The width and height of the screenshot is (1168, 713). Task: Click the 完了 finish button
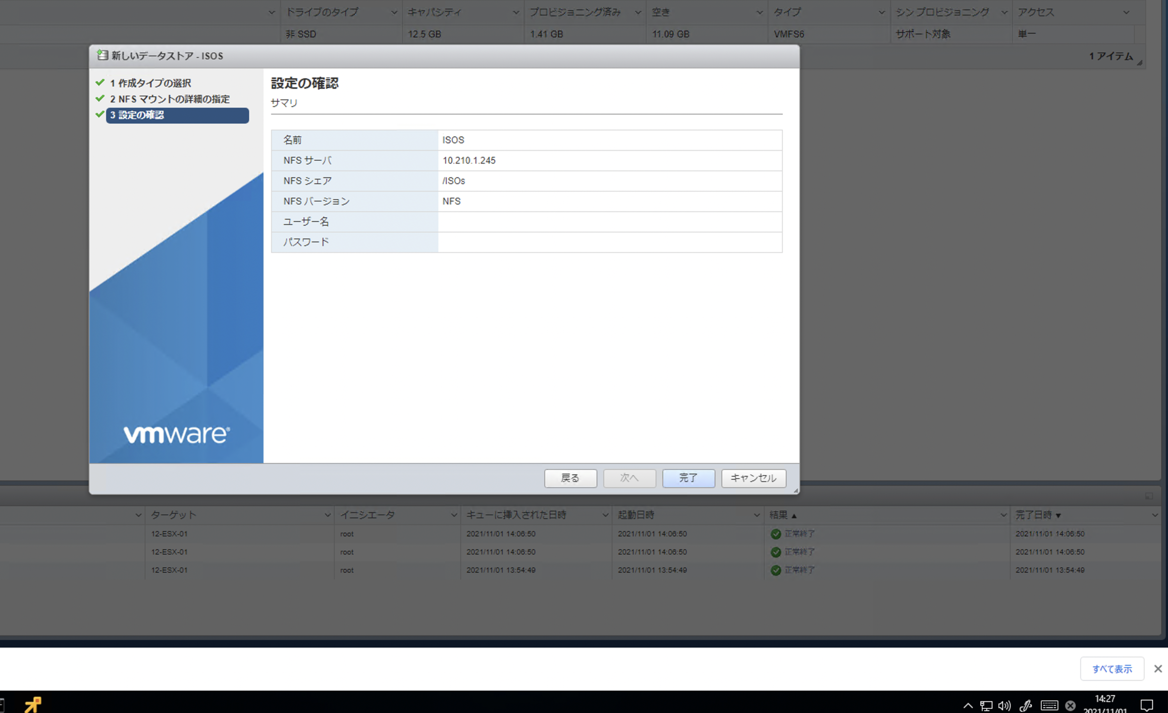click(x=688, y=478)
